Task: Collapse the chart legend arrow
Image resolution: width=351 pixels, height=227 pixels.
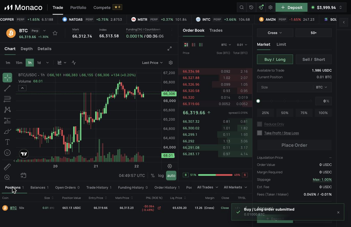Action: click(22, 88)
